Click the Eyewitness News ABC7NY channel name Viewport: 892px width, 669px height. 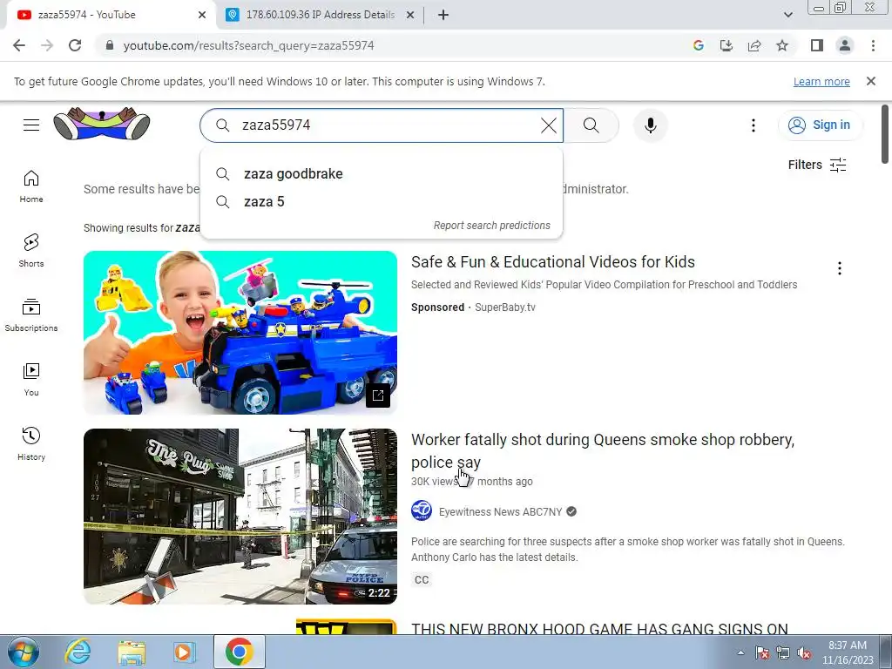500,512
